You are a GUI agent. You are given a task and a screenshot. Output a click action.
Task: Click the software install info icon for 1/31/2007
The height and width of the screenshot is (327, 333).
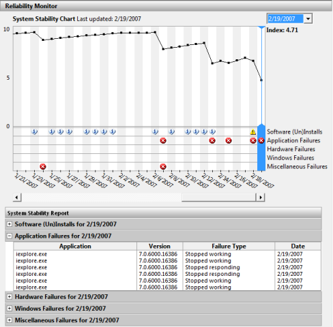pyautogui.click(x=104, y=131)
